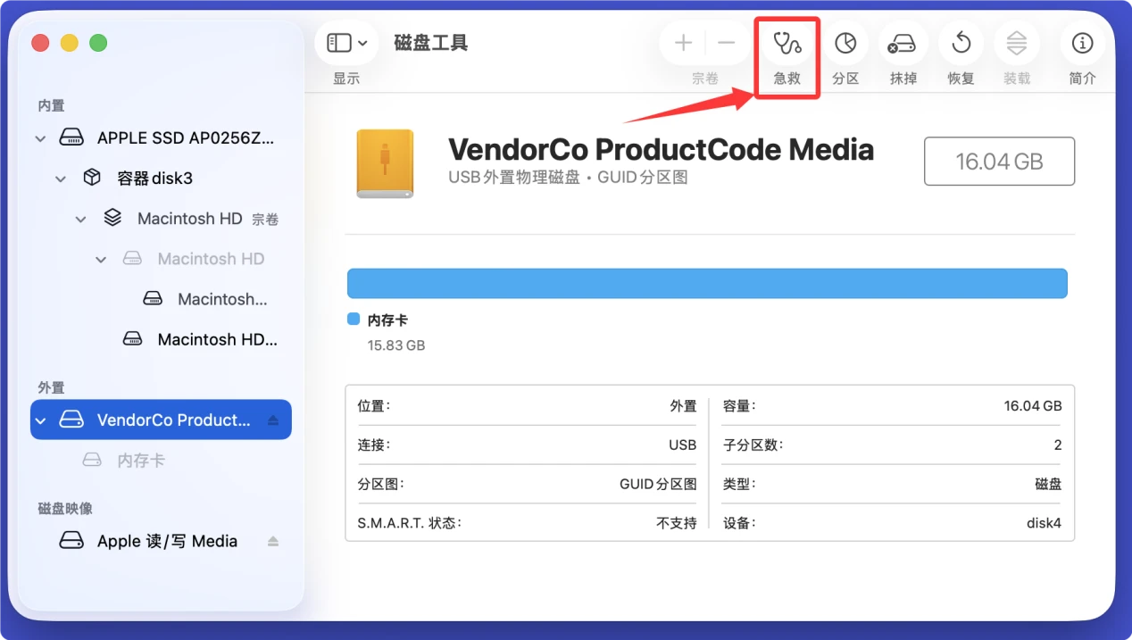Select the grayed Macintosh HD snapshot entry
The width and height of the screenshot is (1132, 640).
point(210,258)
